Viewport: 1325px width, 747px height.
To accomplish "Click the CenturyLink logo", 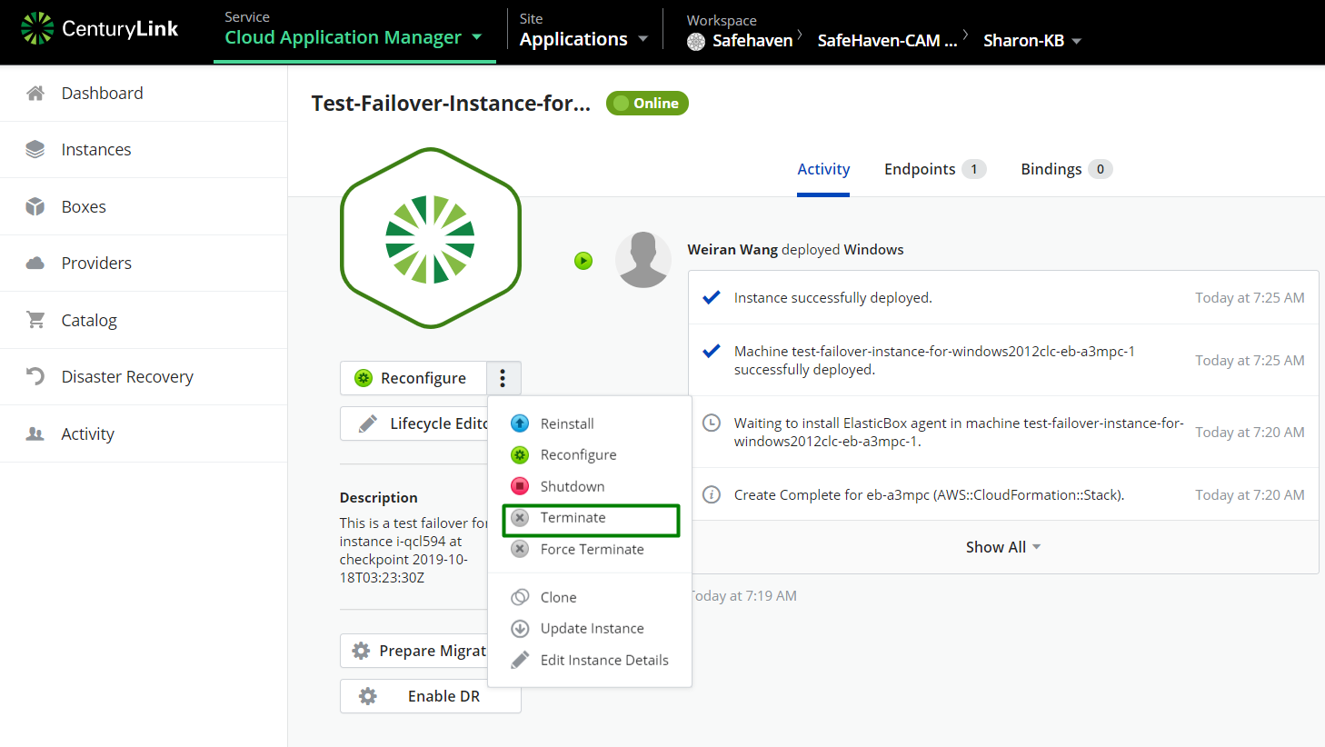I will tap(100, 29).
